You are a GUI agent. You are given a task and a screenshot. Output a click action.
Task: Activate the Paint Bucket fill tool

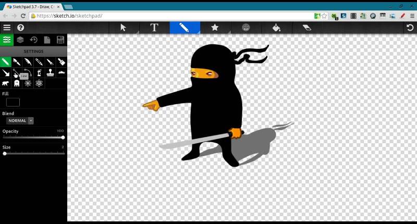point(276,28)
